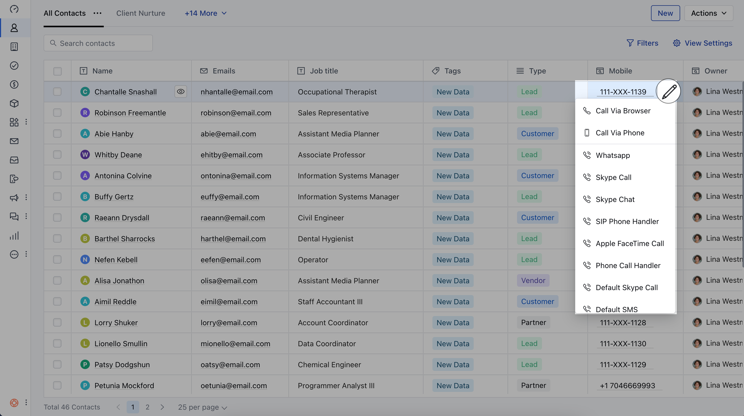Click the campaigns megaphone icon in sidebar
Screen dimensions: 744x416
(14, 198)
